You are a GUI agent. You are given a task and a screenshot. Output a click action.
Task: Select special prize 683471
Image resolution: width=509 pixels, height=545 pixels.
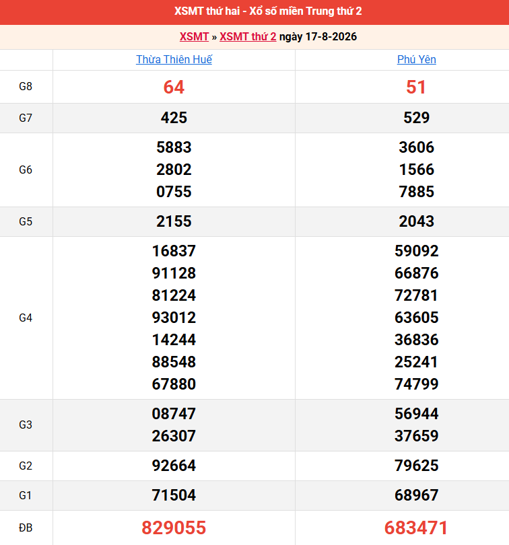416,528
